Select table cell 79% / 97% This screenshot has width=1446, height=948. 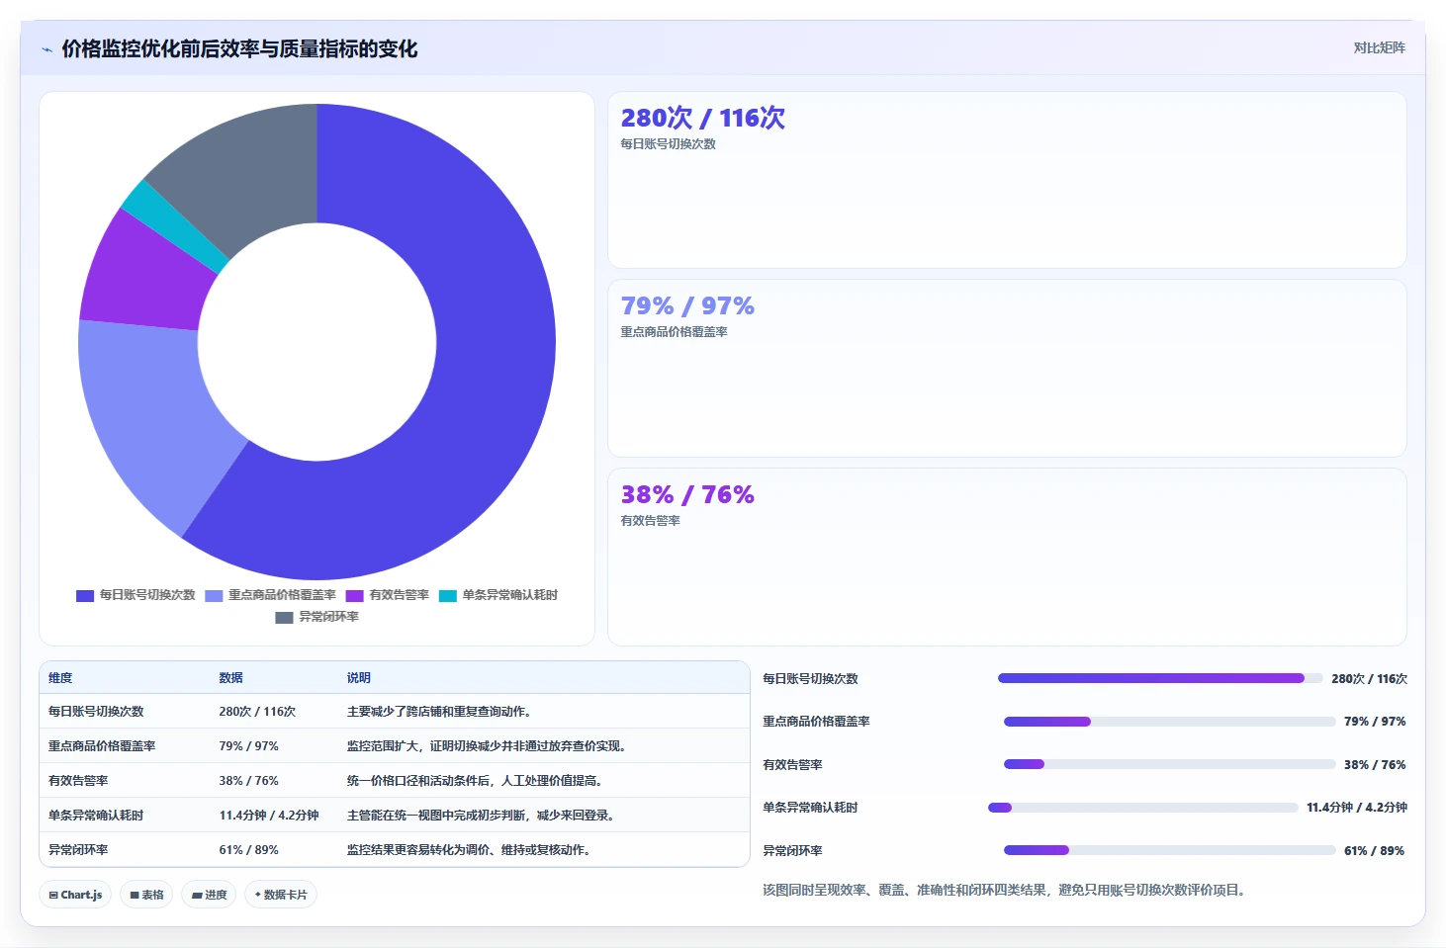[x=248, y=746]
